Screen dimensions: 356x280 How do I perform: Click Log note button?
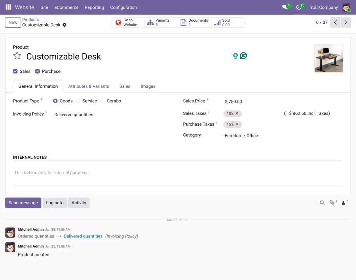(55, 203)
